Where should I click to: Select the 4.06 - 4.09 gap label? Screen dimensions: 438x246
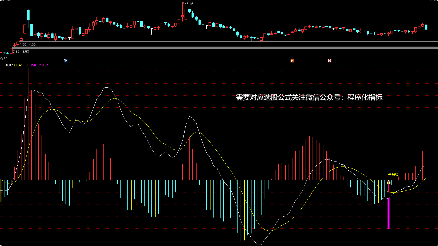click(x=28, y=45)
